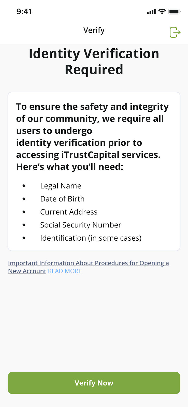This screenshot has width=188, height=407.
Task: Tap the Wi-Fi status icon
Action: [162, 11]
